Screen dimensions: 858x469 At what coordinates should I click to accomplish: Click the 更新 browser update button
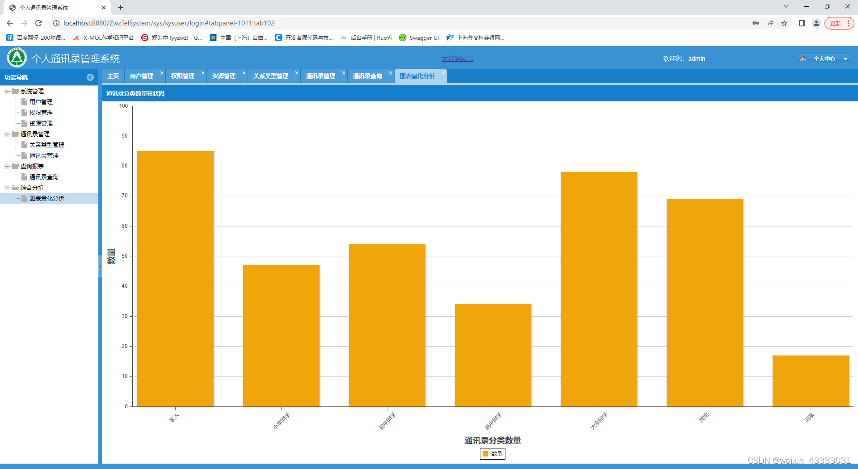point(839,23)
